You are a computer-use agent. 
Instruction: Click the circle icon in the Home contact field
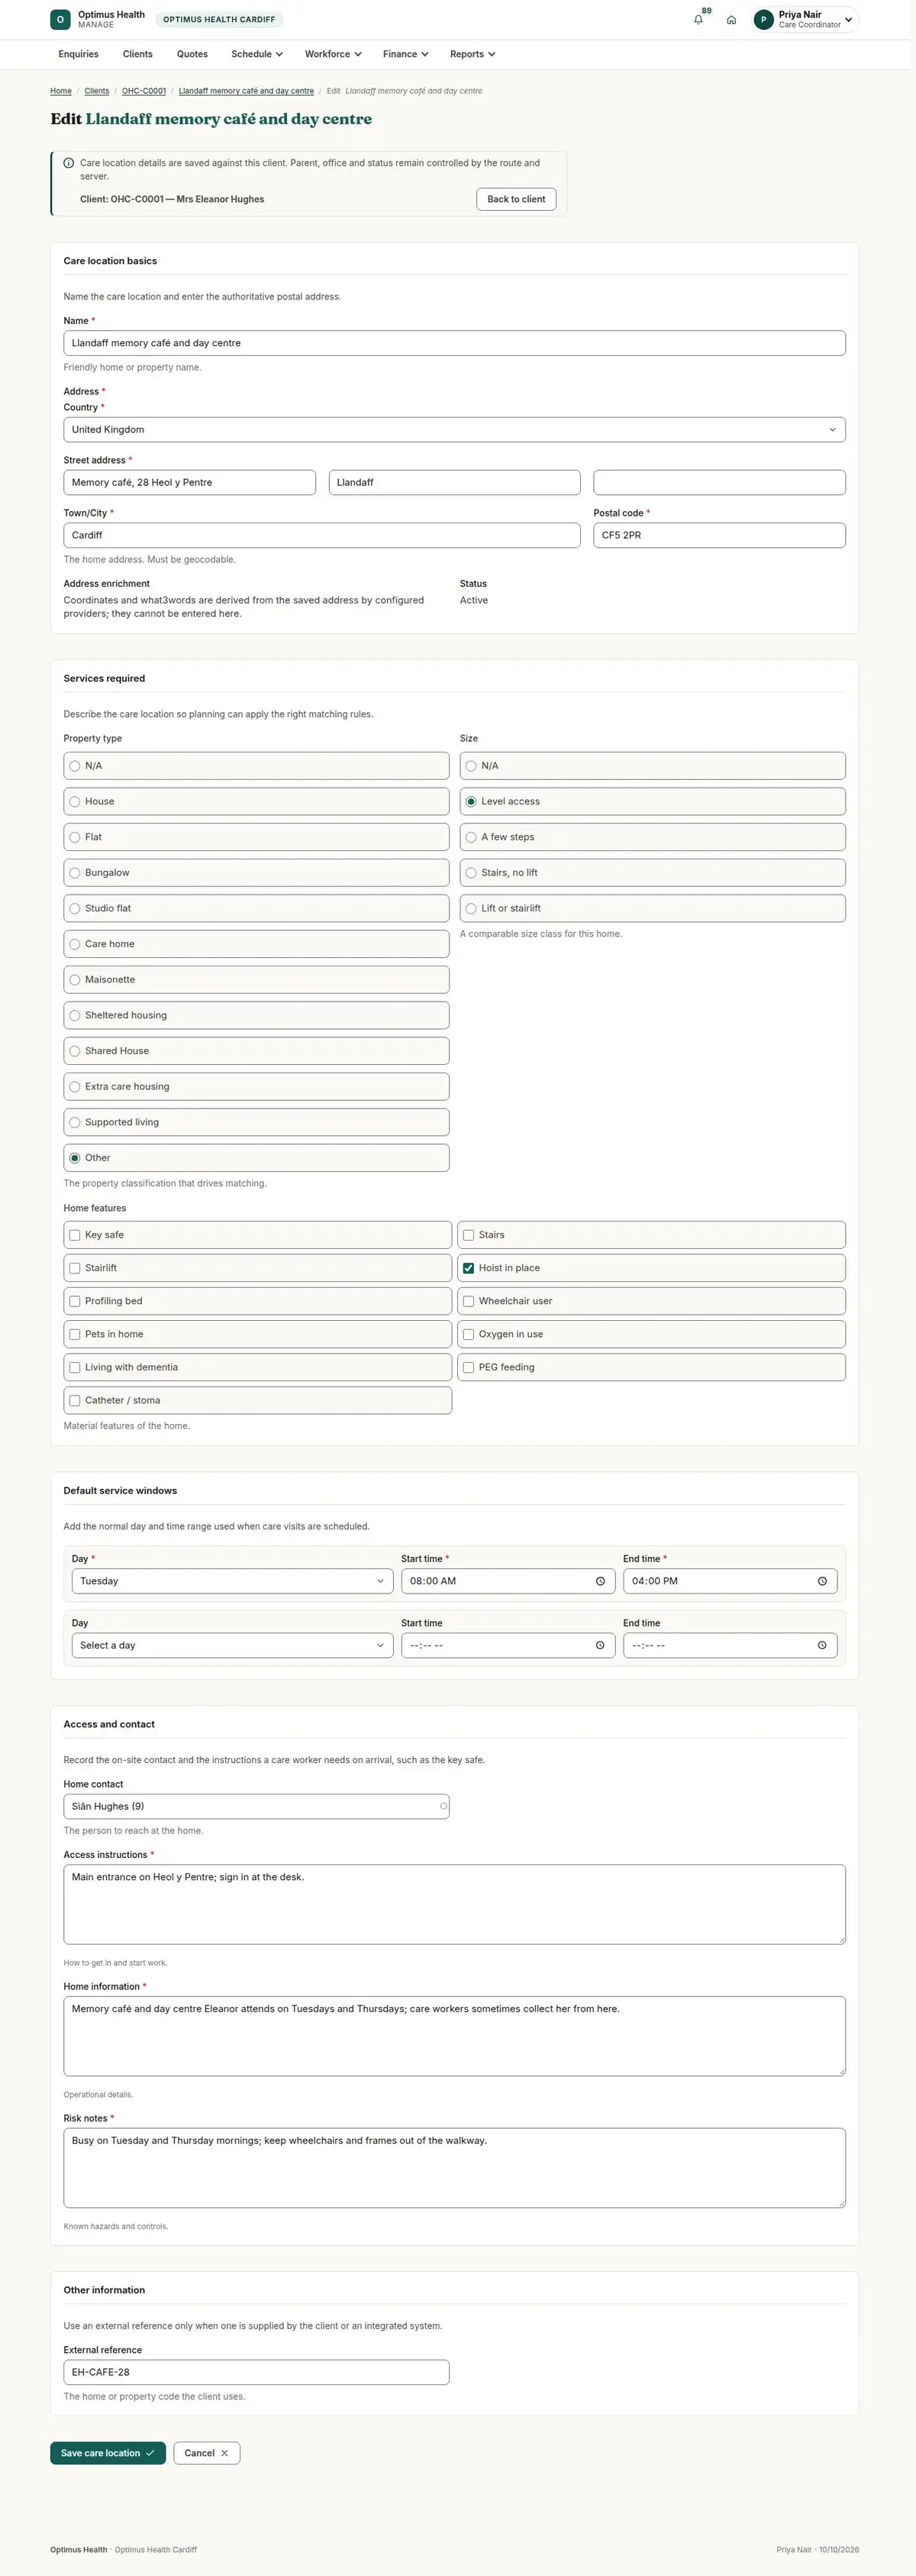443,1806
